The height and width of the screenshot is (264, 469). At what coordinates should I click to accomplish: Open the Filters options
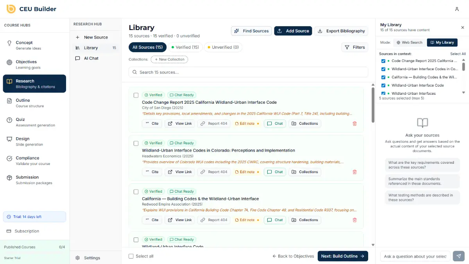[x=354, y=47]
